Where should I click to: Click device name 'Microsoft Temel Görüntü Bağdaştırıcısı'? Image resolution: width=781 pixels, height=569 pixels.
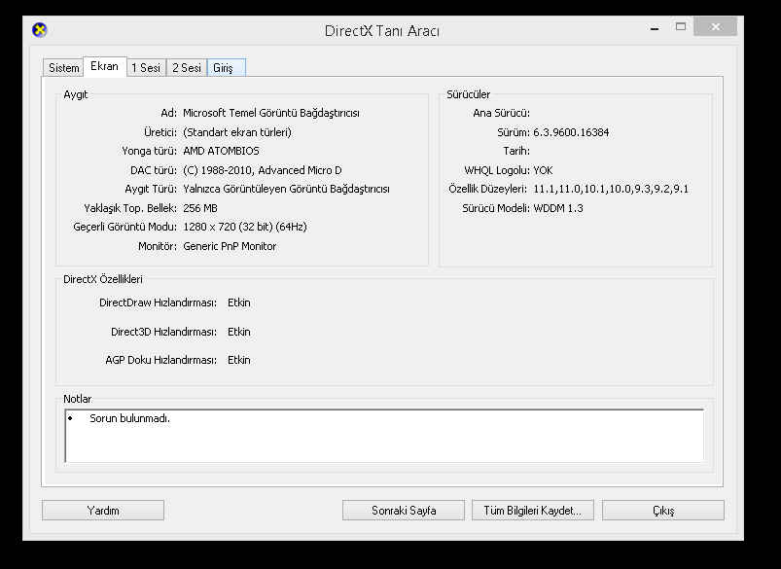coord(271,113)
